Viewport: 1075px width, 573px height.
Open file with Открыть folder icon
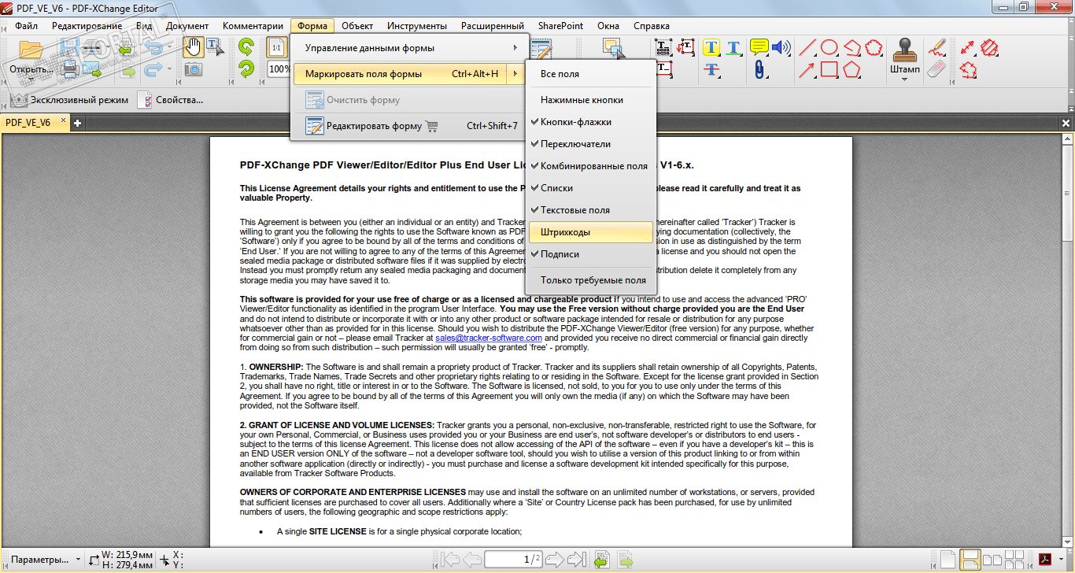tap(31, 49)
